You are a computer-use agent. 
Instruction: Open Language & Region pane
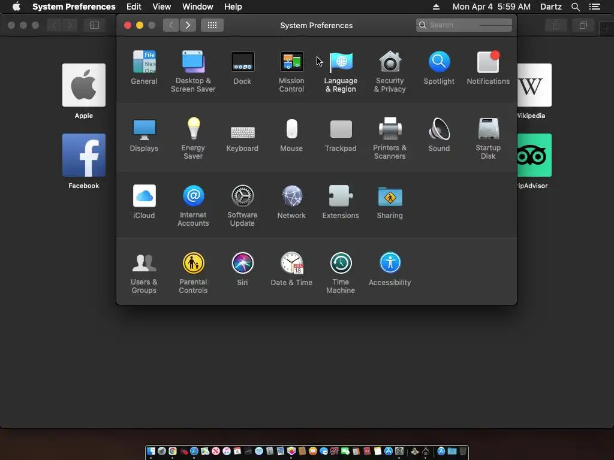[x=341, y=71]
